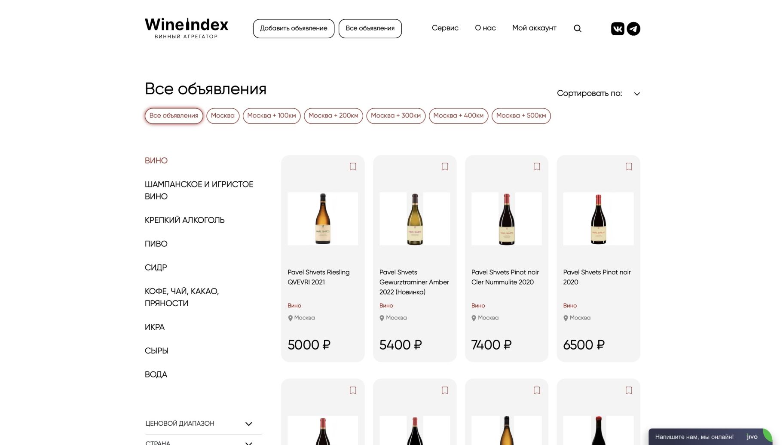This screenshot has width=783, height=445.
Task: Open the СЫРЫ category
Action: [156, 351]
